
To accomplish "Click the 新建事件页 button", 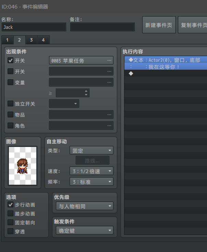I will pyautogui.click(x=159, y=25).
